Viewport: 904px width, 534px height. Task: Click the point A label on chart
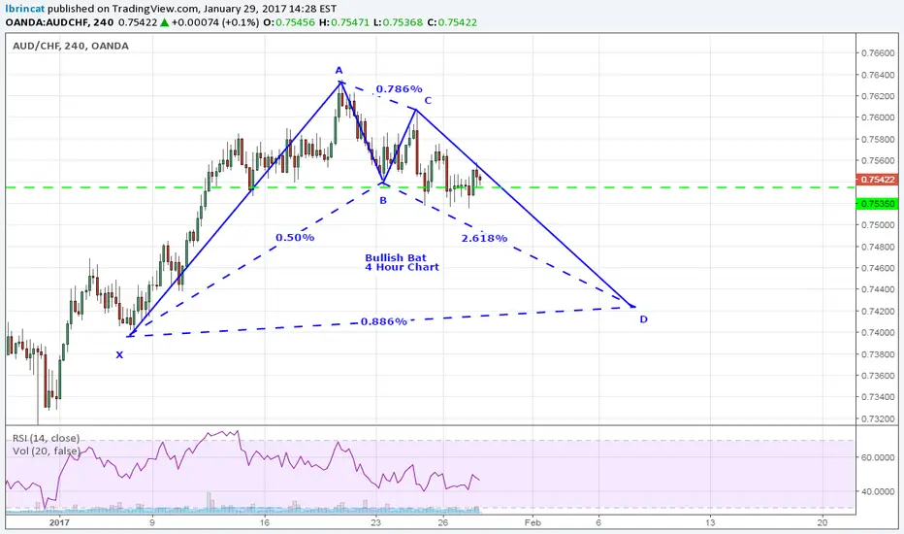pyautogui.click(x=339, y=71)
